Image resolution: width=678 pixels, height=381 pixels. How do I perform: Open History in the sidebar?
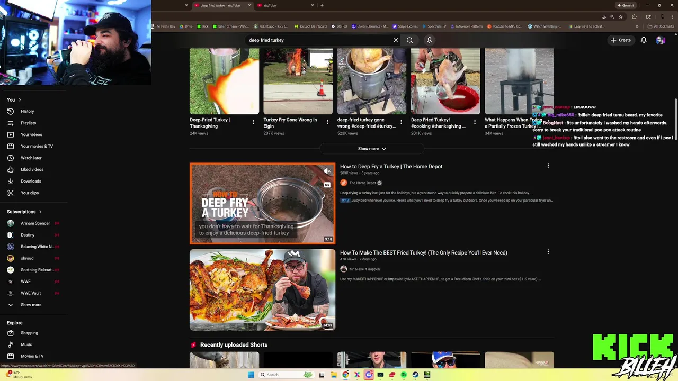[27, 111]
